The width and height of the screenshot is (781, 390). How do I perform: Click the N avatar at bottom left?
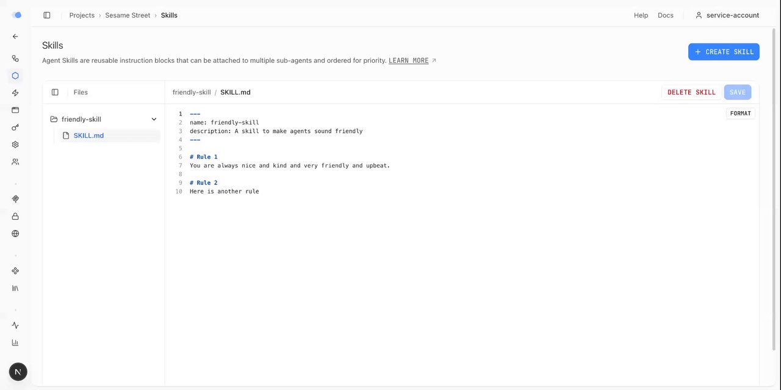18,372
